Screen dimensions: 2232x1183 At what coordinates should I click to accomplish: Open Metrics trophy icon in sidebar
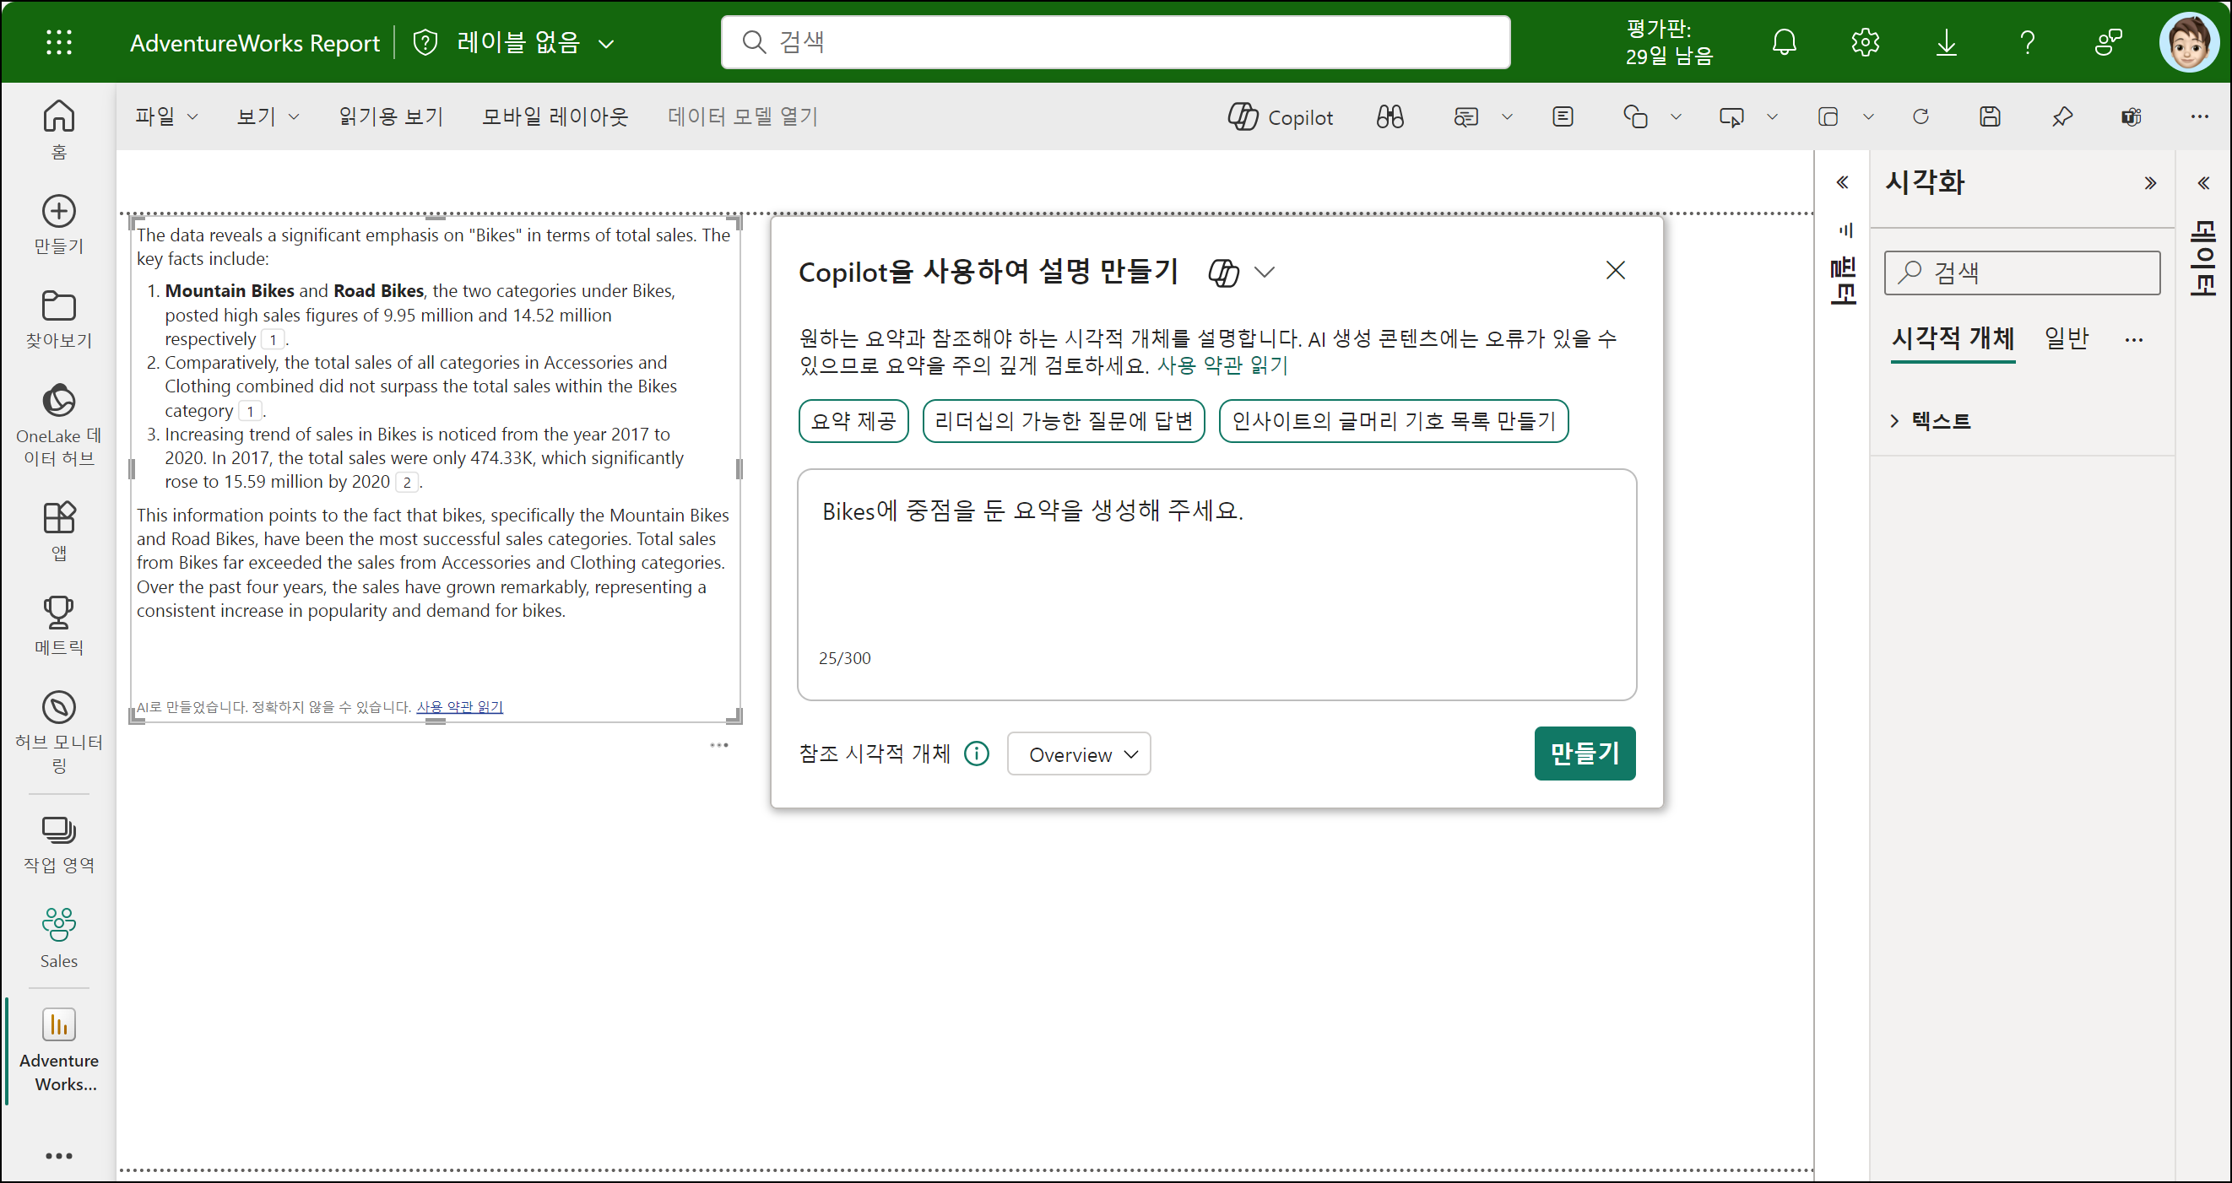coord(58,625)
